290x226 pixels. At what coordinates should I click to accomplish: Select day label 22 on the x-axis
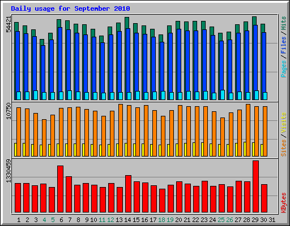tap(195, 220)
